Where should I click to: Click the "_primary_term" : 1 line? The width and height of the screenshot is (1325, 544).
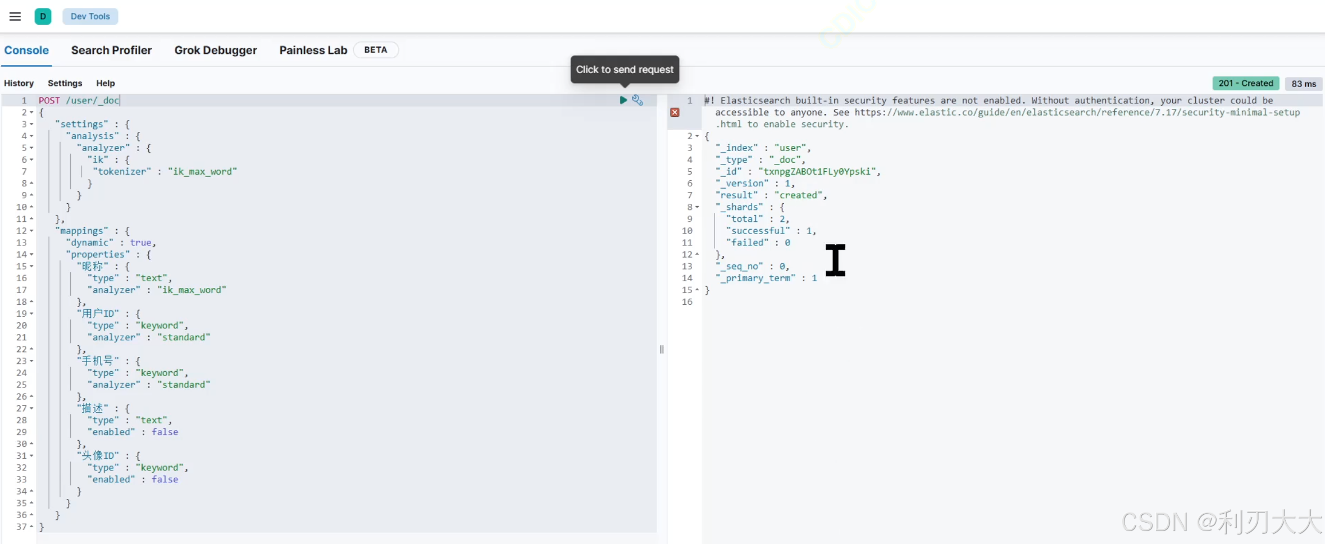pyautogui.click(x=766, y=278)
